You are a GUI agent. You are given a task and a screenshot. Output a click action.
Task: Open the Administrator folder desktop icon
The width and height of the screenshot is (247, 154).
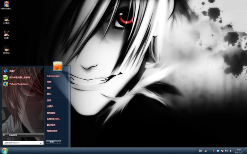click(6, 5)
